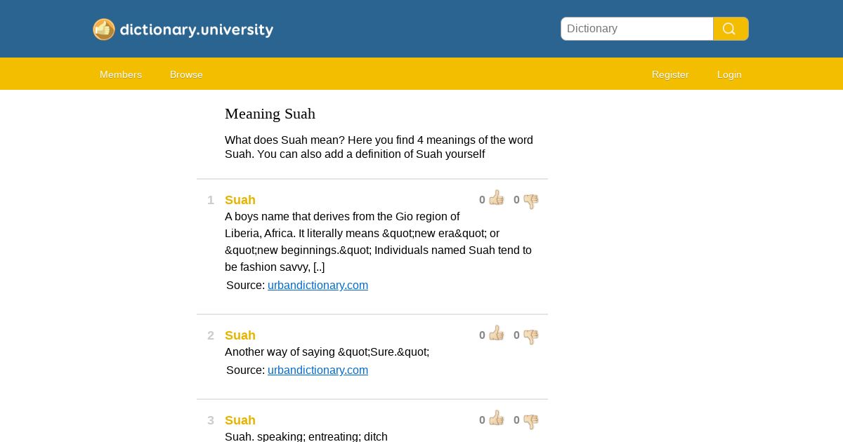Image resolution: width=843 pixels, height=442 pixels.
Task: Give thumbs down to definition 2
Action: 531,337
